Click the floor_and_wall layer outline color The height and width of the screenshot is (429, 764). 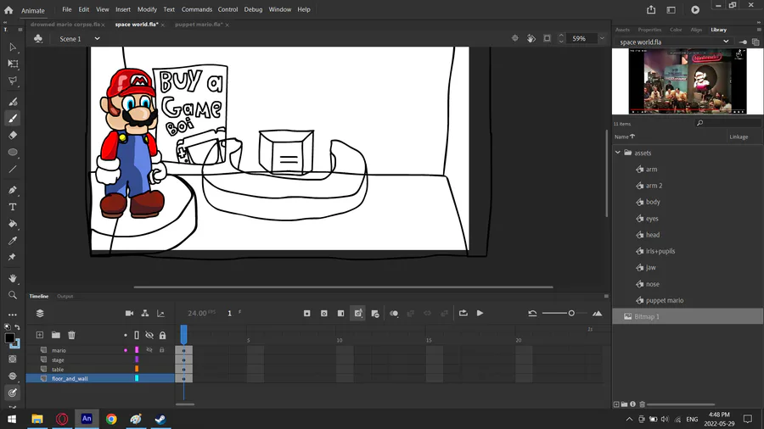pos(137,378)
